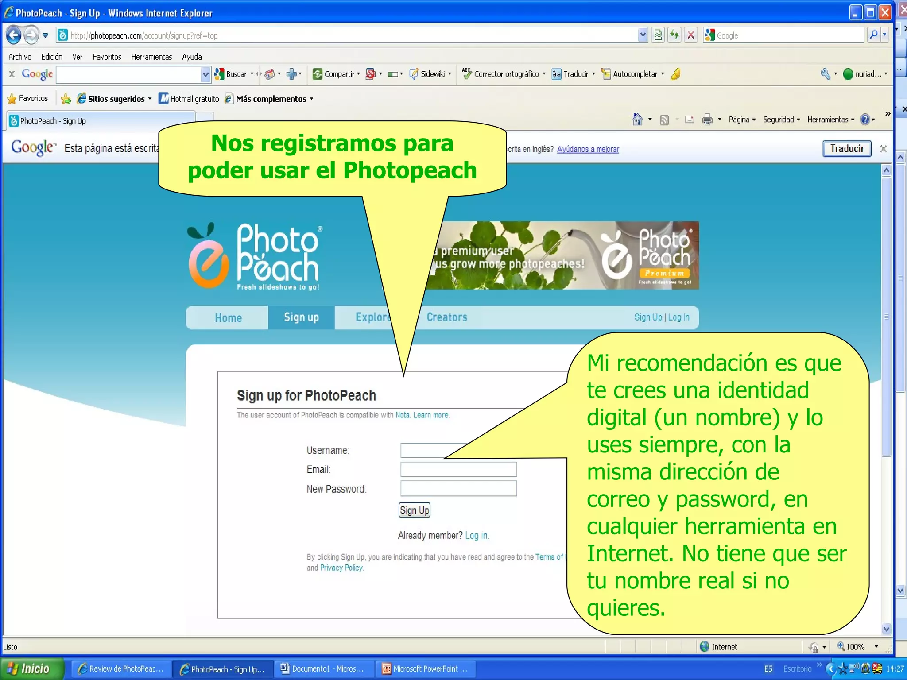Click the Google toolbar search input
This screenshot has height=680, width=907.
(128, 74)
